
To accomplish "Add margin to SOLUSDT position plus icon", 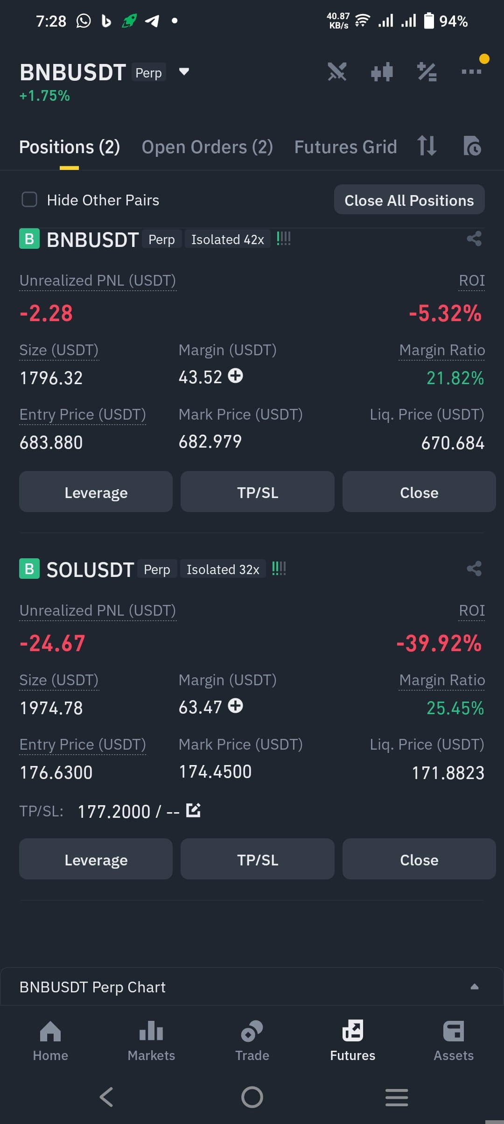I will click(x=235, y=706).
